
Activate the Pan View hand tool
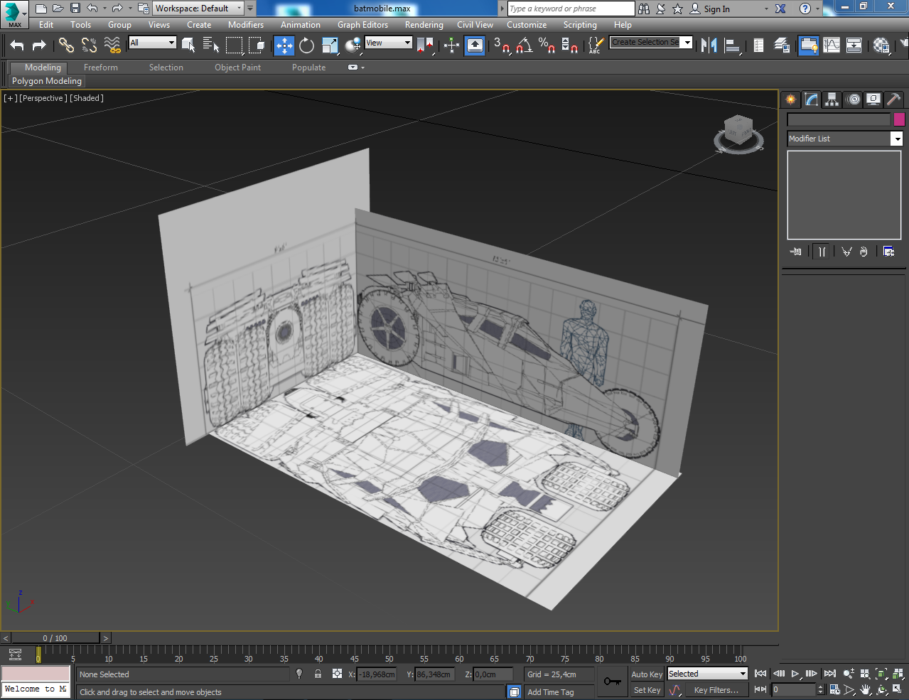point(866,689)
